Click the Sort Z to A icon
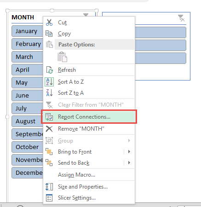Screen dimensions: 201x207 pos(49,93)
